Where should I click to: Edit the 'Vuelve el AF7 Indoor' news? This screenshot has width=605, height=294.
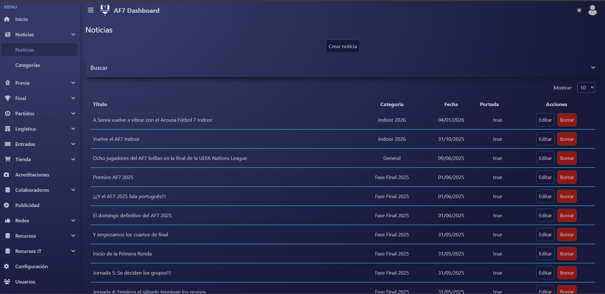click(545, 139)
